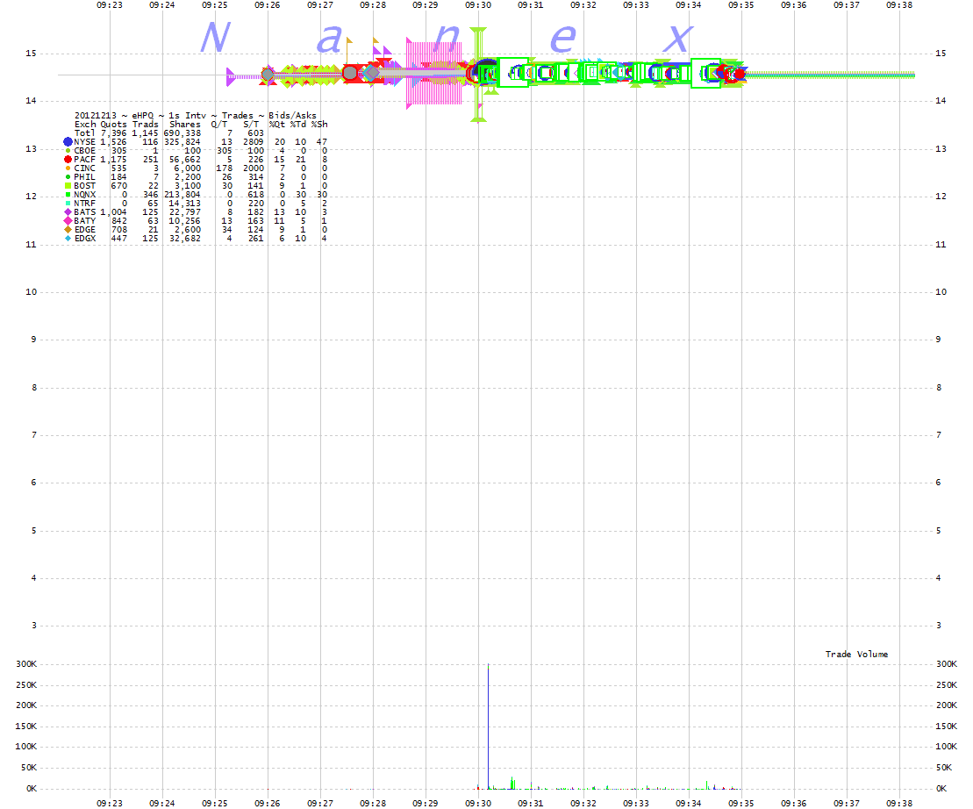Click the brown EDGE legend diamond
Image resolution: width=973 pixels, height=809 pixels.
tap(68, 230)
